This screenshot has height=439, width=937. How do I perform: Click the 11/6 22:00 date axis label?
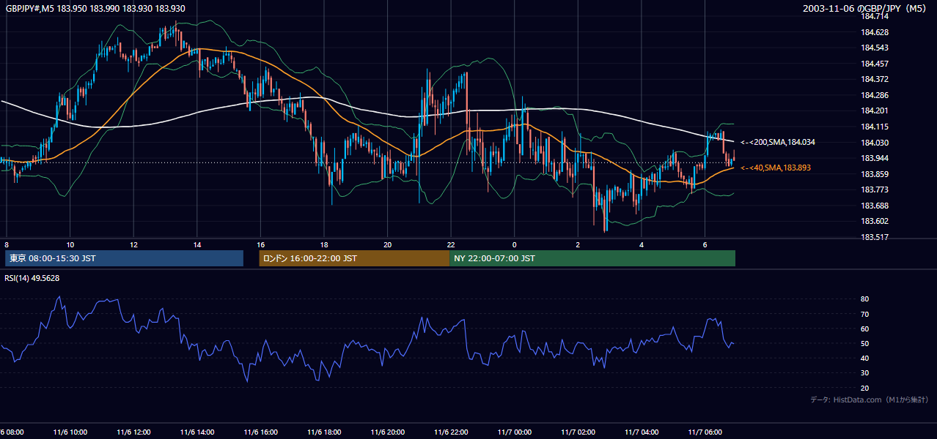pos(452,432)
